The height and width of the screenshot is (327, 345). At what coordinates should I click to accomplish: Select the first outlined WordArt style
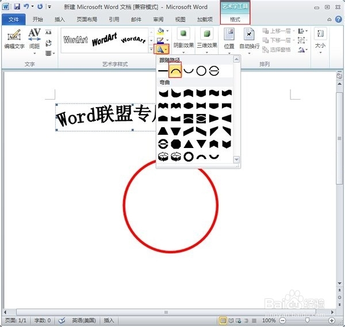(x=75, y=40)
